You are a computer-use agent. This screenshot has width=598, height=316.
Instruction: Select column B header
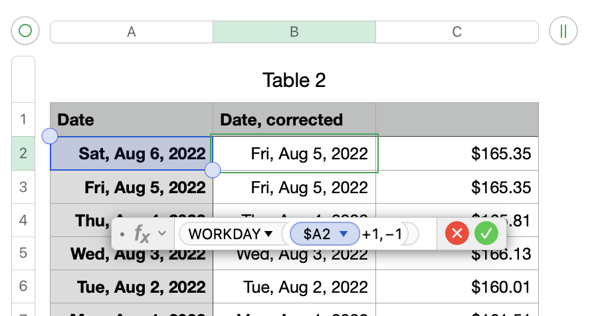[x=294, y=32]
